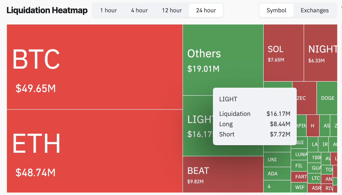Click the BEAT $9.82M tile
Image resolution: width=342 pixels, height=195 pixels.
tap(222, 174)
